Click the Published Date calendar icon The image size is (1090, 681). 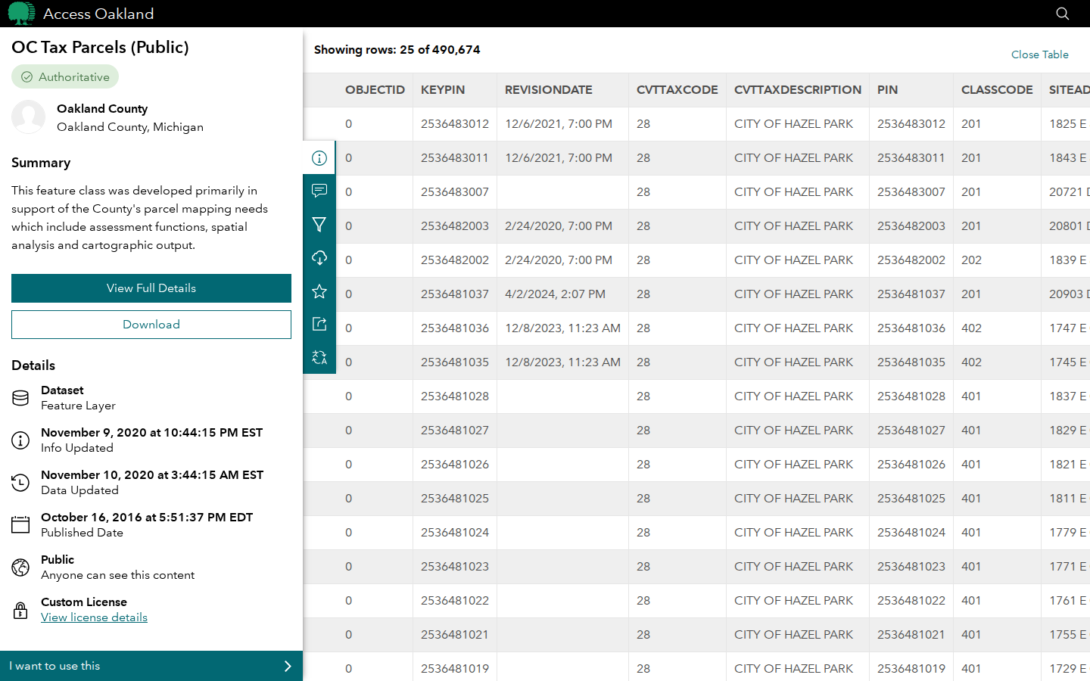coord(20,525)
